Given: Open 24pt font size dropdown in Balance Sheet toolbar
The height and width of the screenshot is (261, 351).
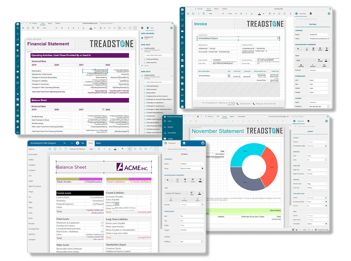Looking at the screenshot, I should (x=93, y=149).
